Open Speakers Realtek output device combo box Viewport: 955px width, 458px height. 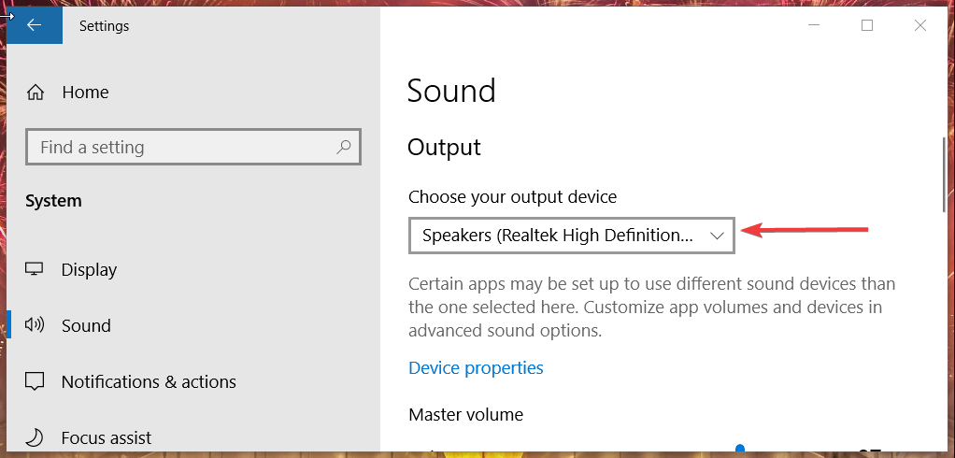click(x=571, y=236)
